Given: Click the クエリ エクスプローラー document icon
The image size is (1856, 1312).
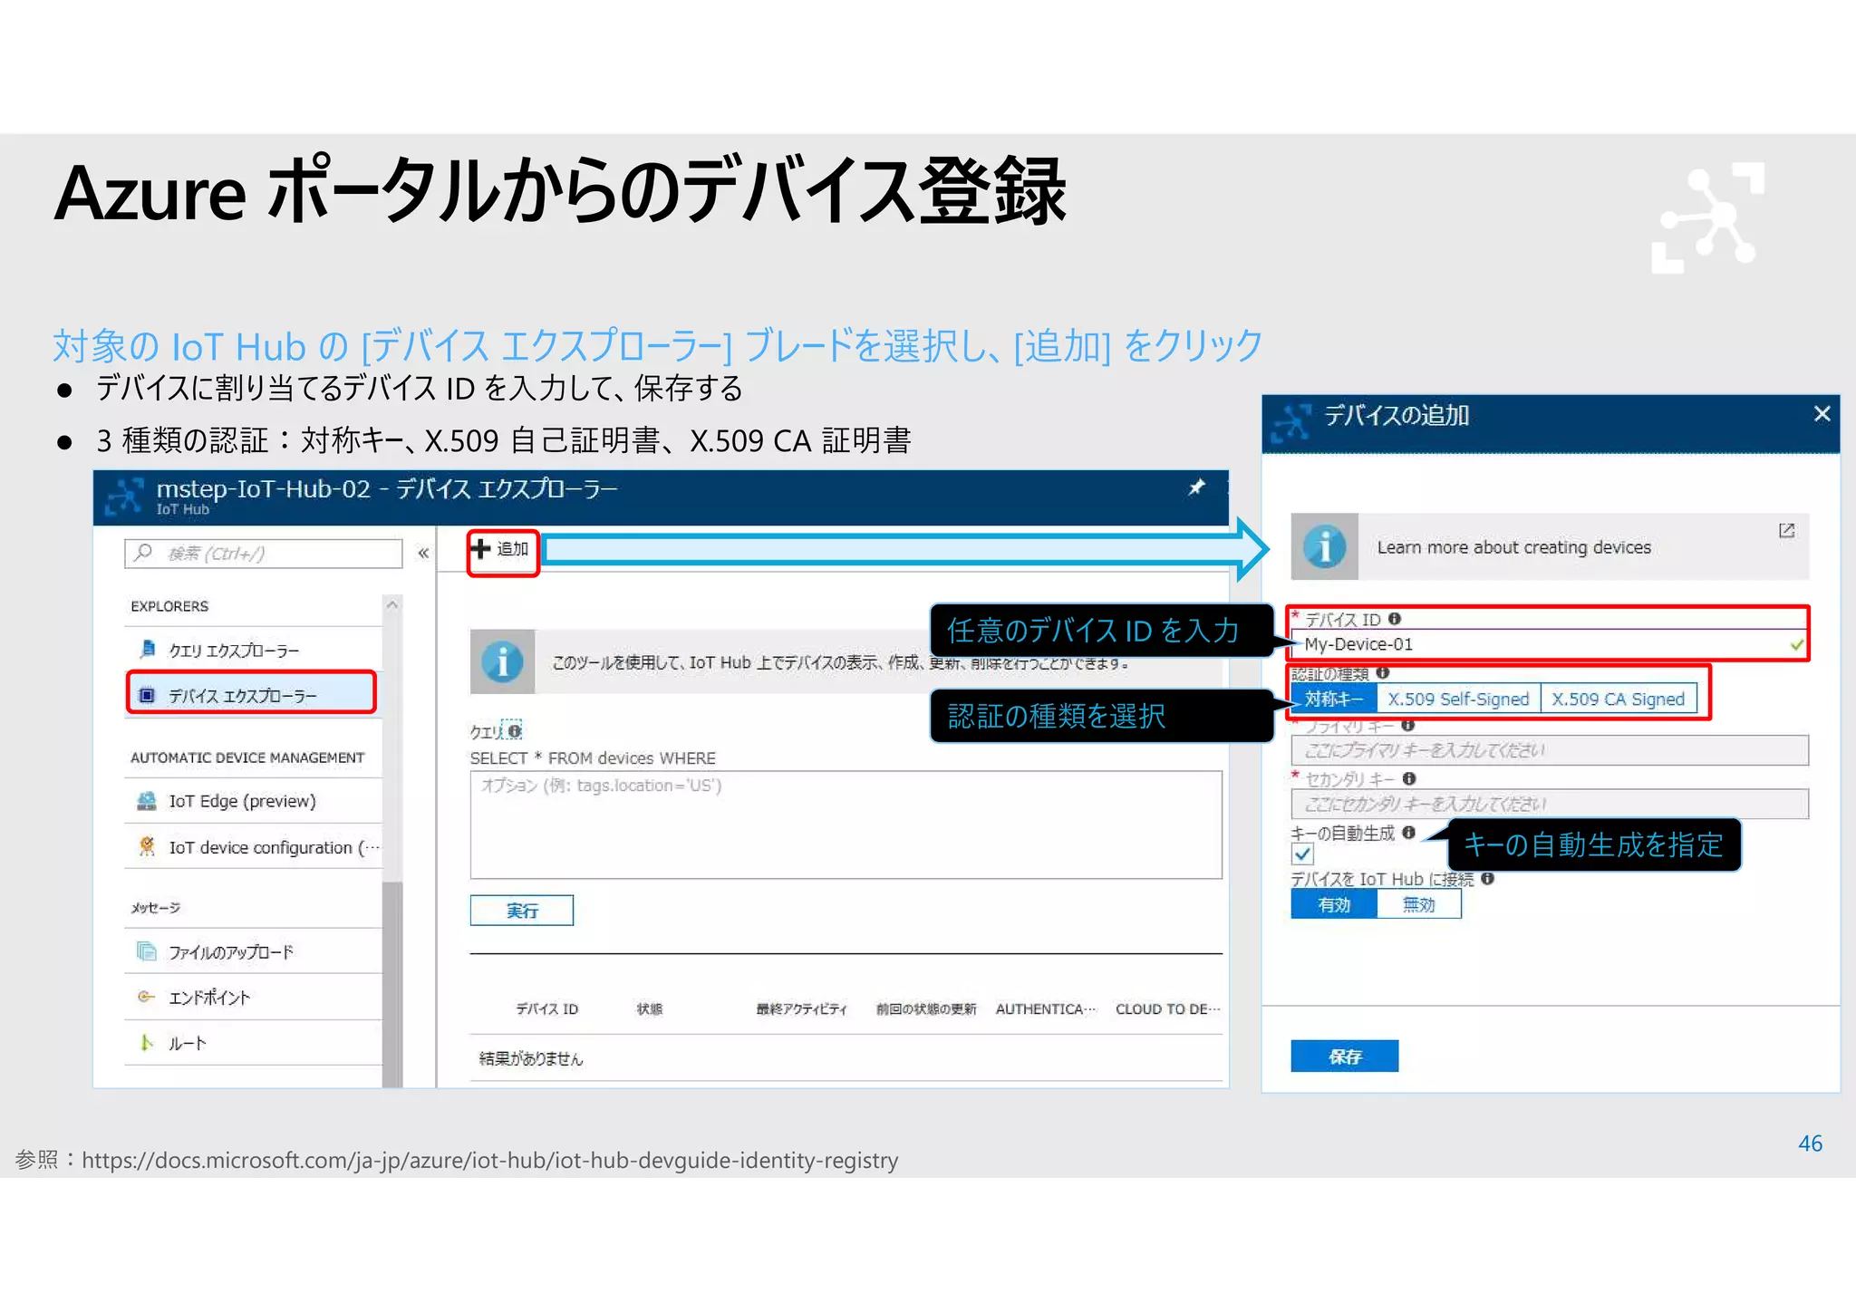Looking at the screenshot, I should pyautogui.click(x=147, y=649).
